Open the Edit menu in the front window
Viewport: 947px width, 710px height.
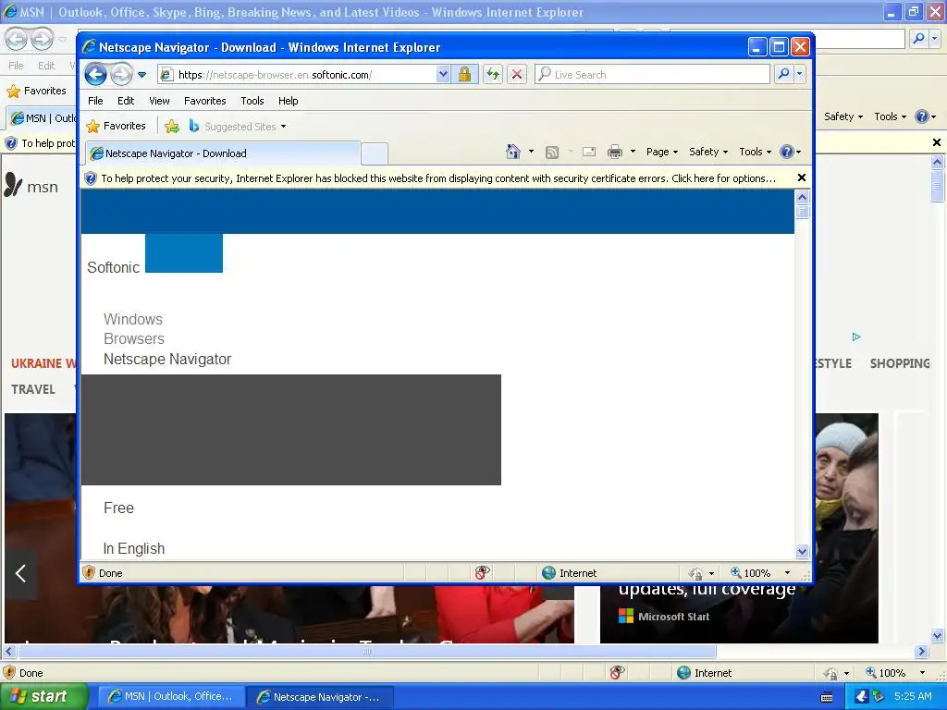pyautogui.click(x=126, y=101)
